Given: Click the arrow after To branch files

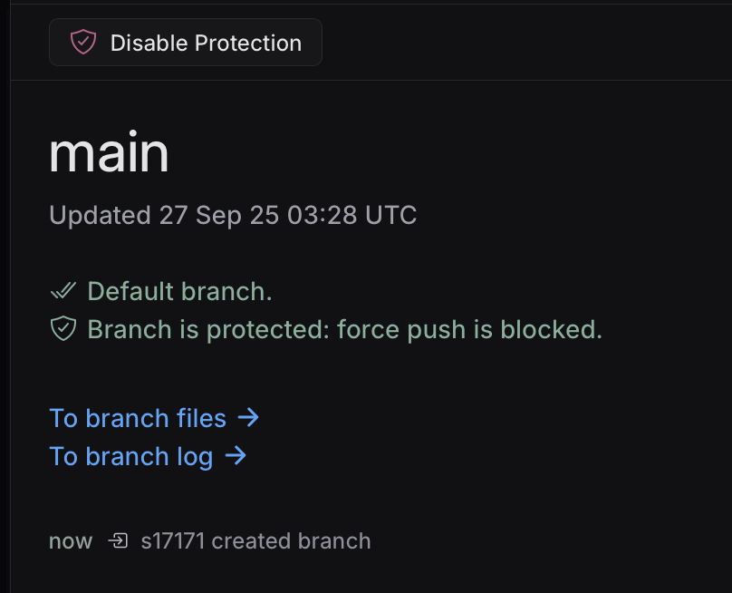Looking at the screenshot, I should (248, 418).
